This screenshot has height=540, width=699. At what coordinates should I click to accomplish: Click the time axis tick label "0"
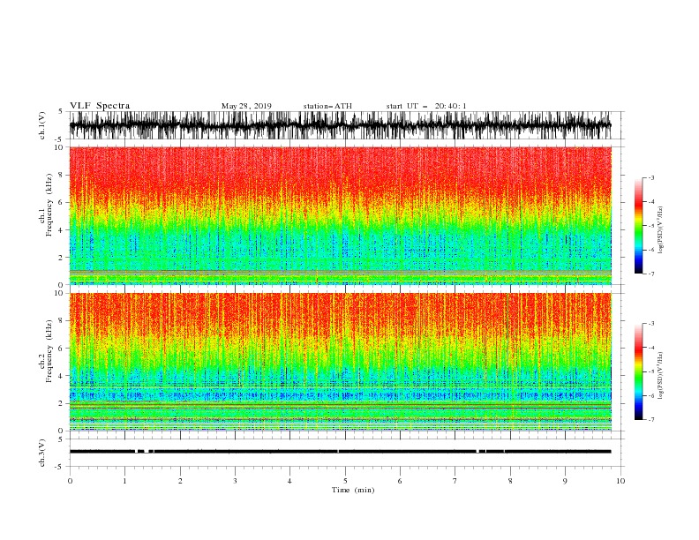coord(70,481)
